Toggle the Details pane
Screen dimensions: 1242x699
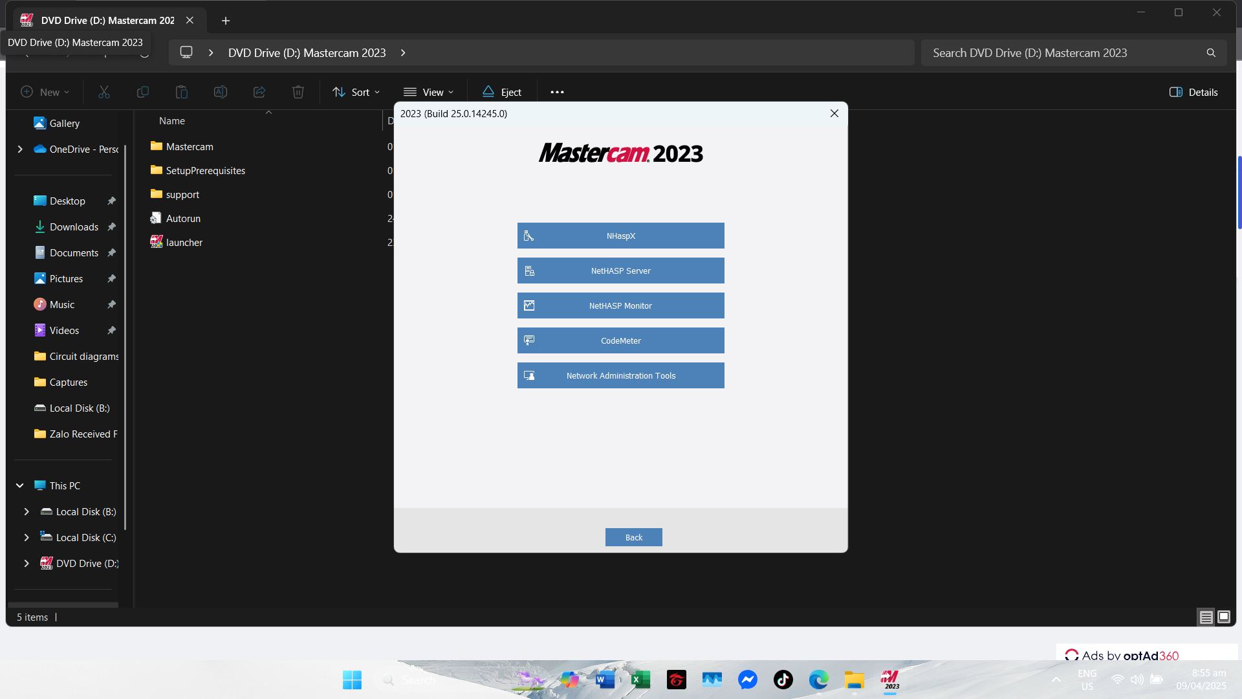tap(1193, 92)
